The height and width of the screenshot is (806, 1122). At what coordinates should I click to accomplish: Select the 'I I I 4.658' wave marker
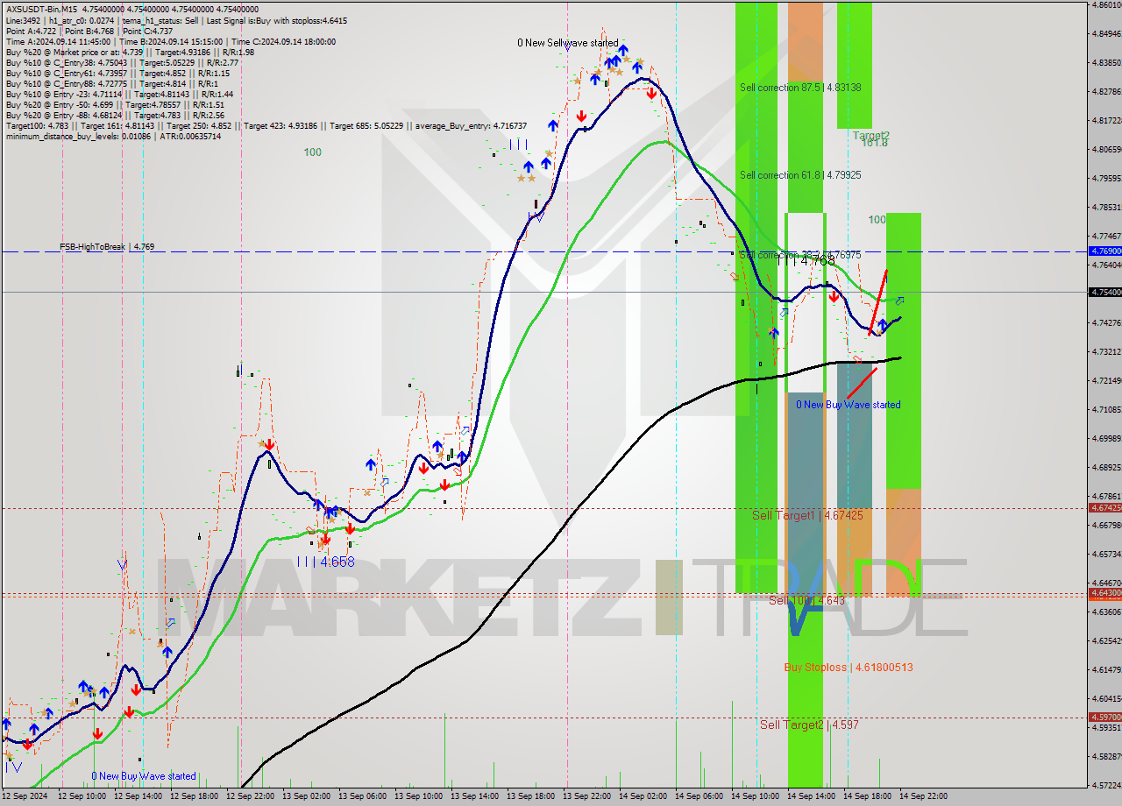point(325,562)
